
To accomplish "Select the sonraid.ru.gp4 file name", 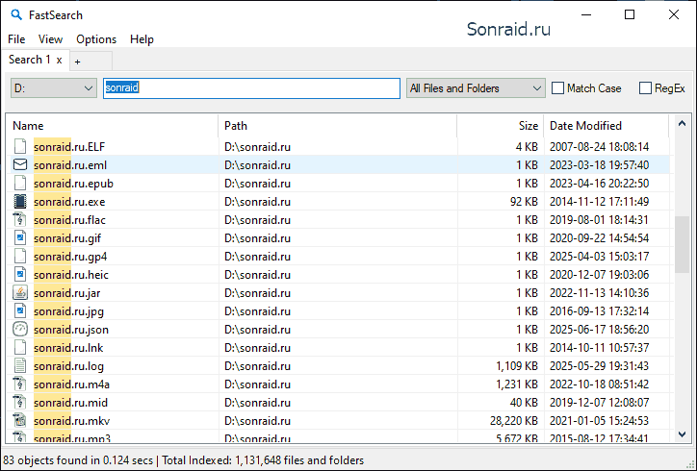I will coord(70,257).
